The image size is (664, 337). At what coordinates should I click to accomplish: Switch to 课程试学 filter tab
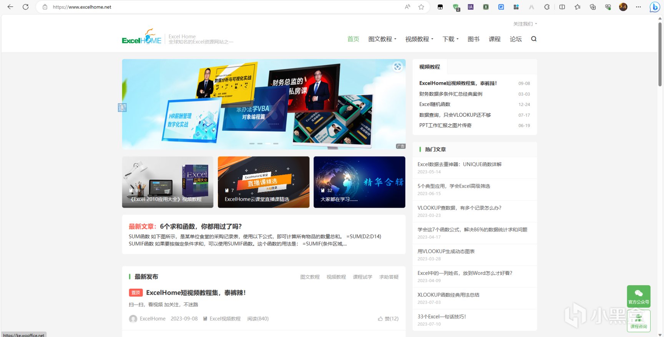point(362,277)
